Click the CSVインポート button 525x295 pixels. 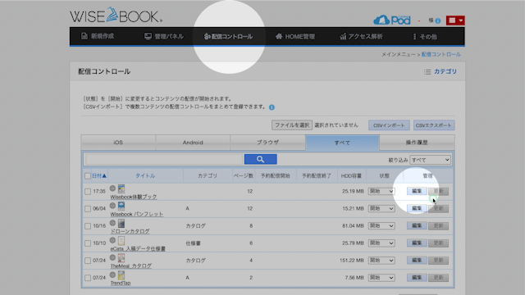pyautogui.click(x=389, y=125)
